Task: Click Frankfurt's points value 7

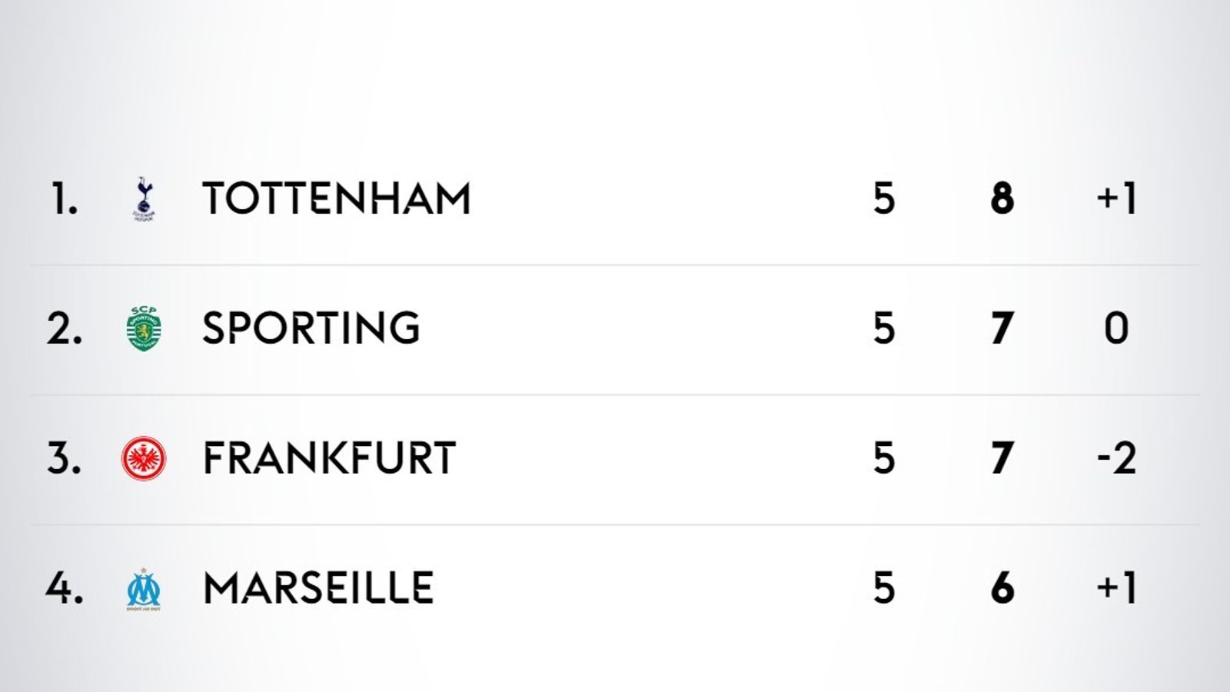Action: tap(1002, 458)
